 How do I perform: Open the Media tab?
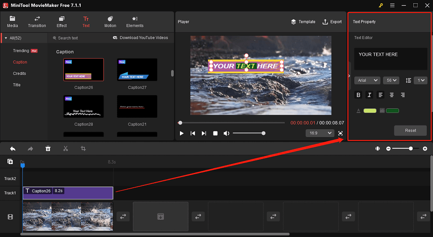click(x=12, y=22)
